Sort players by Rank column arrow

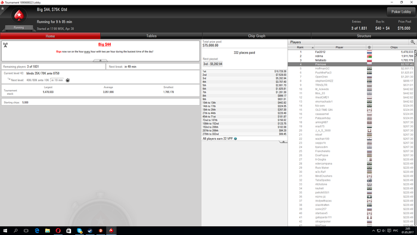[313, 47]
